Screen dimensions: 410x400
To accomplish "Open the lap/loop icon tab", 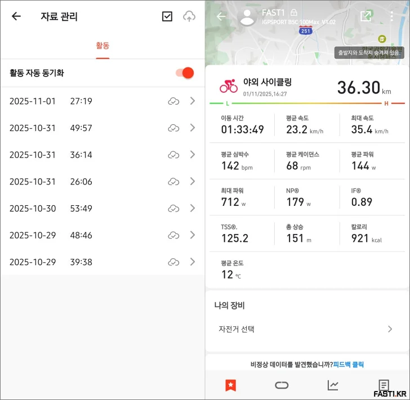I will pyautogui.click(x=282, y=385).
